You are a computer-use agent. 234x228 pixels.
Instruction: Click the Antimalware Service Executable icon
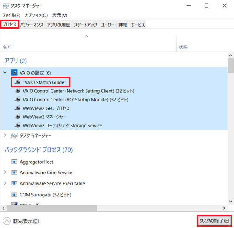14,183
